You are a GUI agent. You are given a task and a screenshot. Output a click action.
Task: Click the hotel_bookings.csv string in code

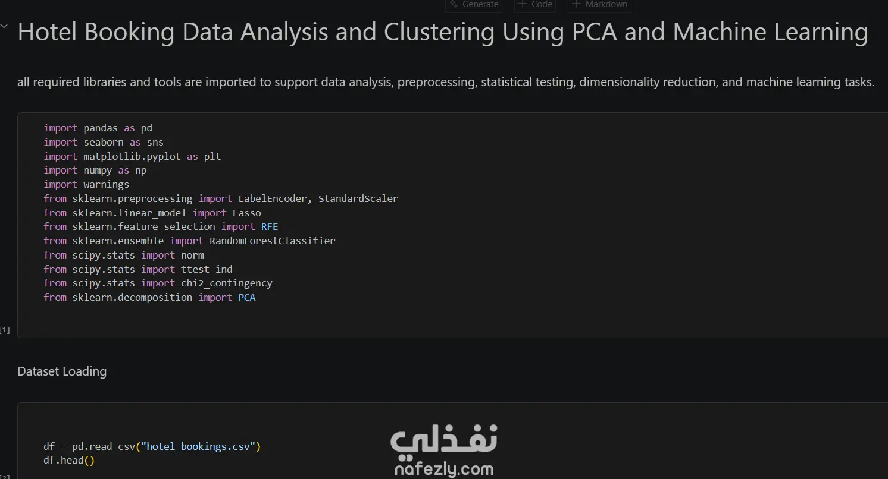click(198, 446)
